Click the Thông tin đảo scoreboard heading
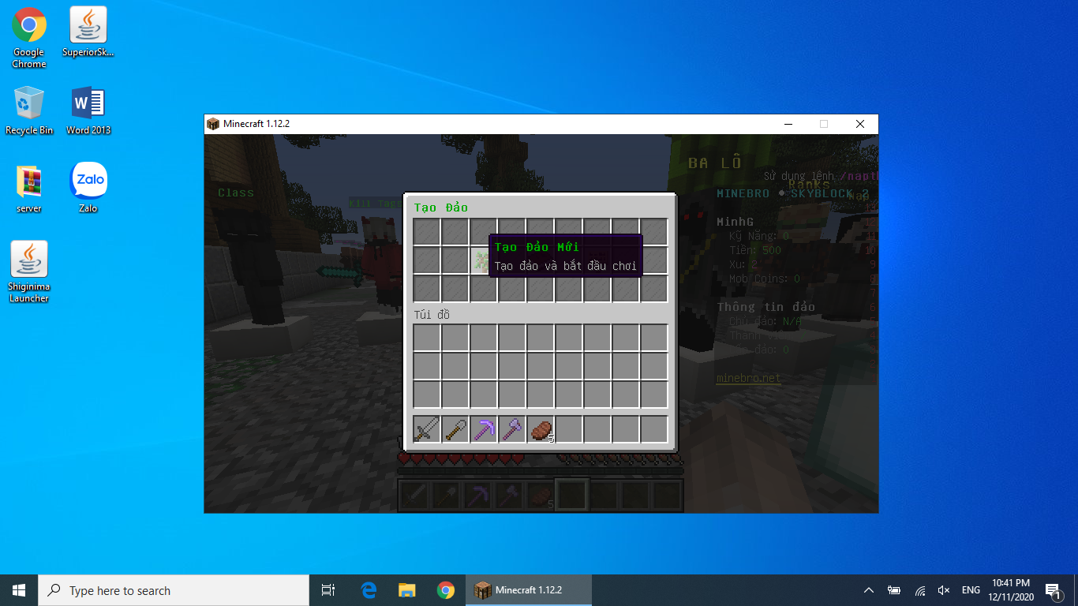 (x=766, y=307)
